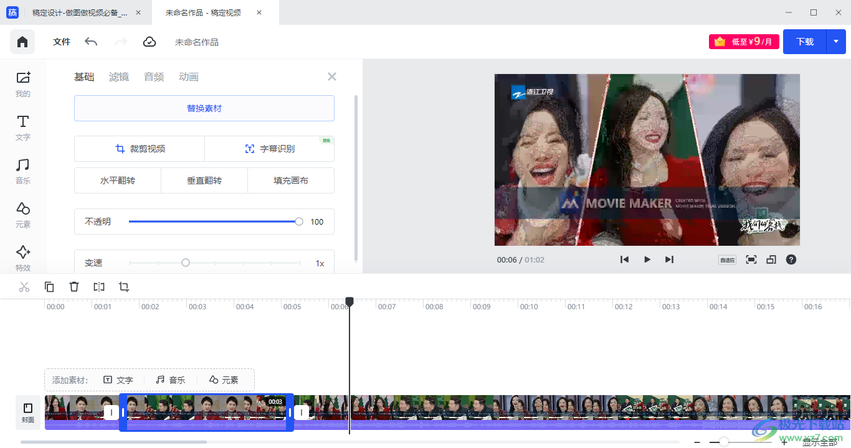Open the 特效 sidebar panel

[x=23, y=258]
